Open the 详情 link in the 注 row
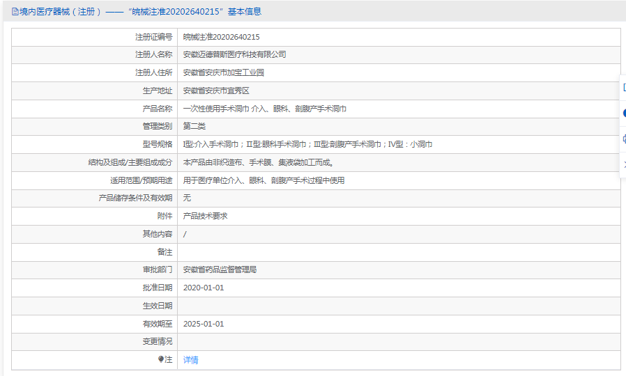This screenshot has width=626, height=376. [x=190, y=360]
